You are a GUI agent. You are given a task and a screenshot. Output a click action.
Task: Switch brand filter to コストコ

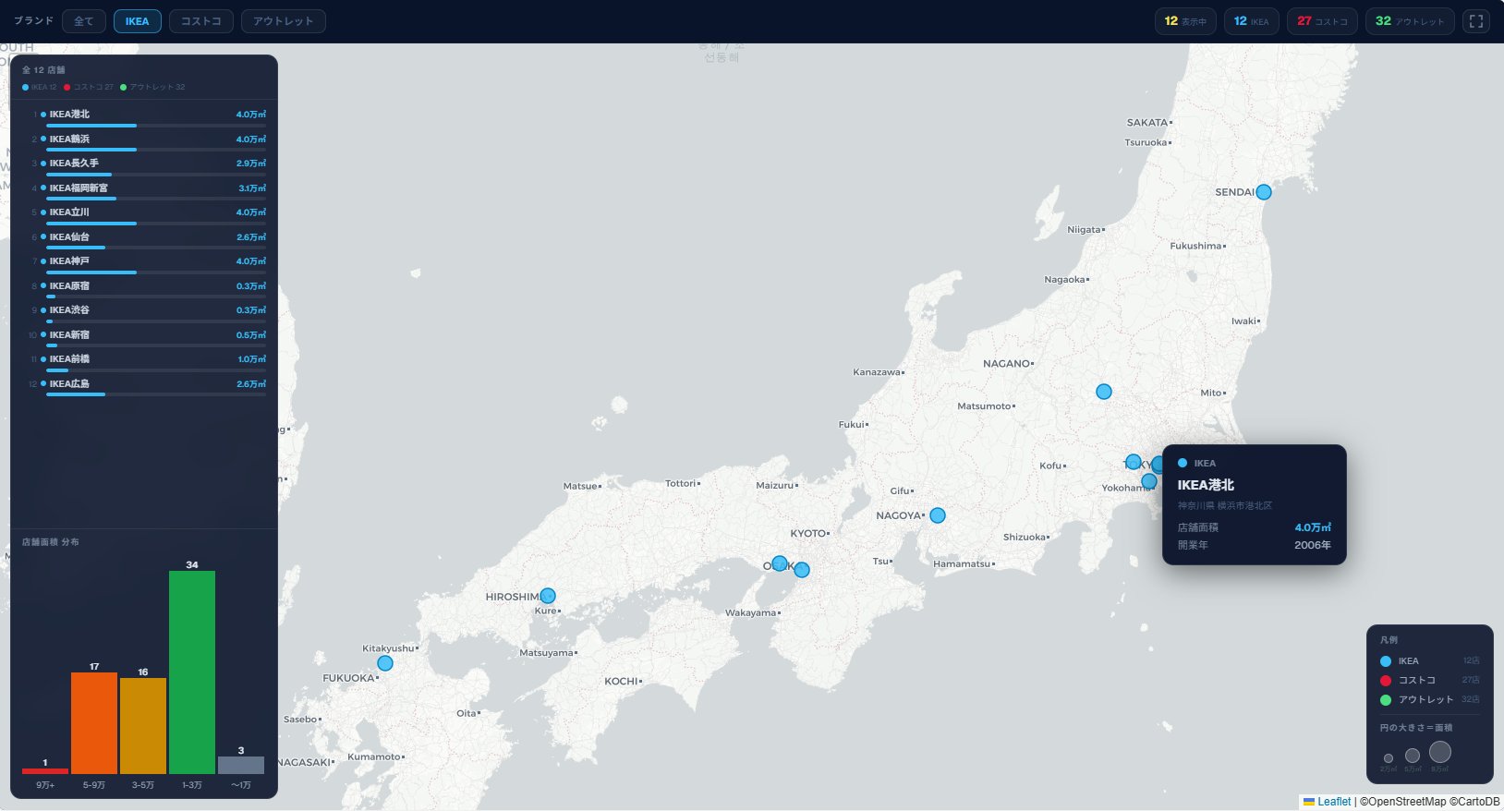point(201,21)
